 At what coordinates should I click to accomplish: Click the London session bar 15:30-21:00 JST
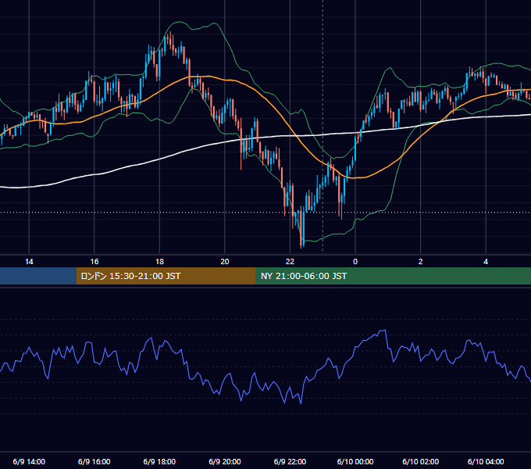coord(166,276)
